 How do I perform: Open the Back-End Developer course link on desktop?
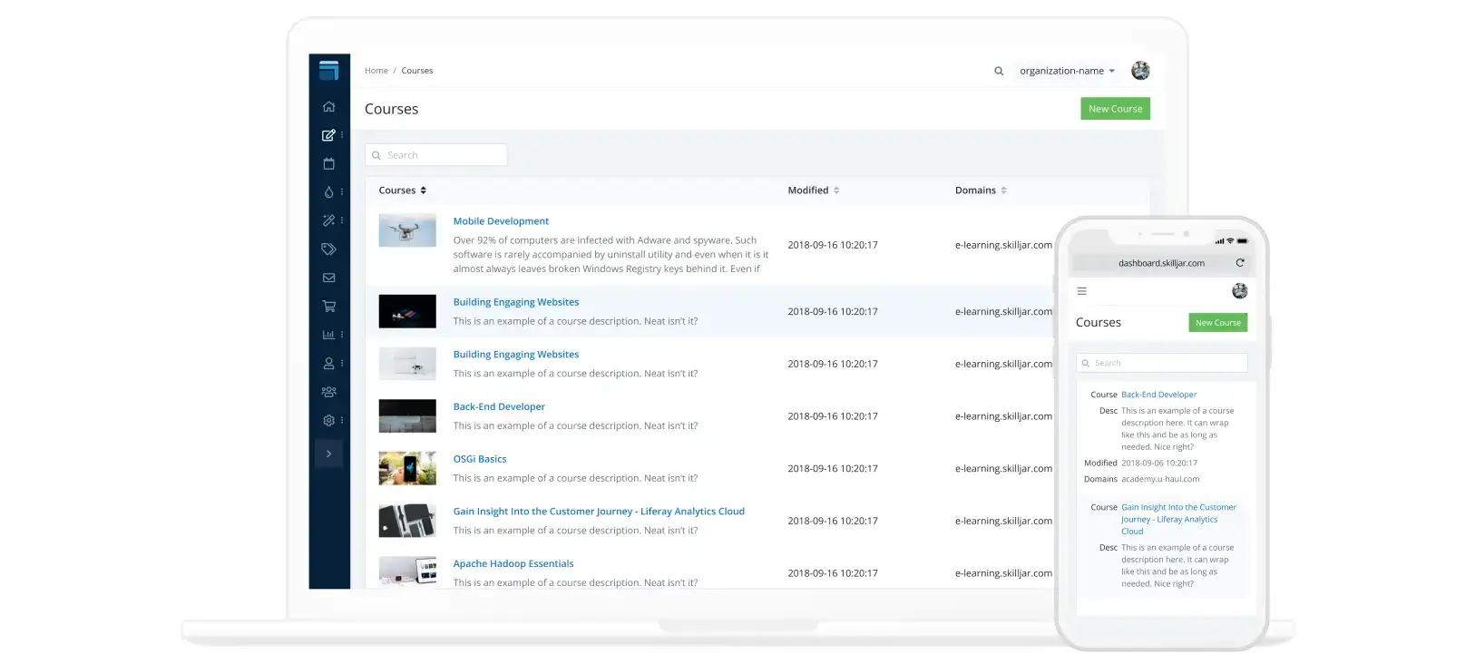click(499, 407)
